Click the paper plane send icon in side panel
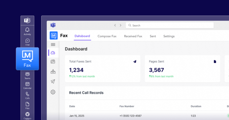This screenshot has width=229, height=120. pos(53,81)
